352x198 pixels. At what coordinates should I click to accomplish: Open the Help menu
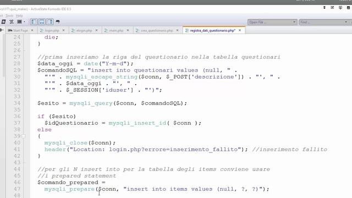(19, 16)
